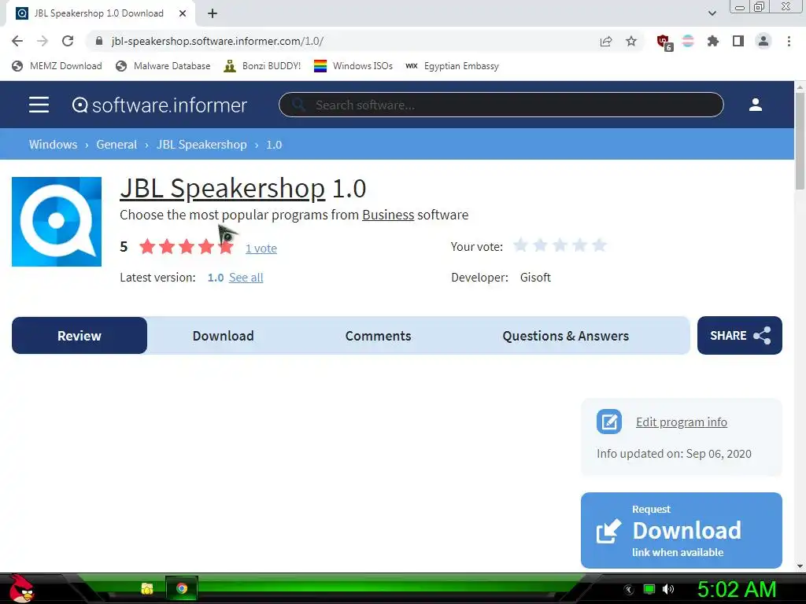
Task: Open the striped flag extension icon
Action: point(688,41)
